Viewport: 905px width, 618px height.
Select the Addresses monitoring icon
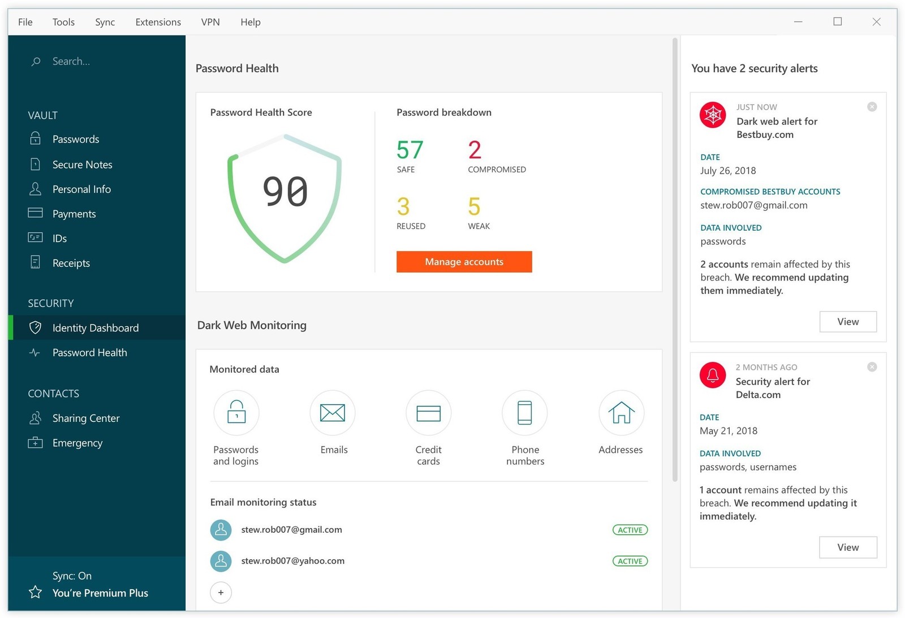(x=621, y=413)
